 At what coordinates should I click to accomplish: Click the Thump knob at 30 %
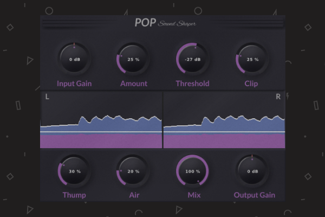[x=74, y=171]
